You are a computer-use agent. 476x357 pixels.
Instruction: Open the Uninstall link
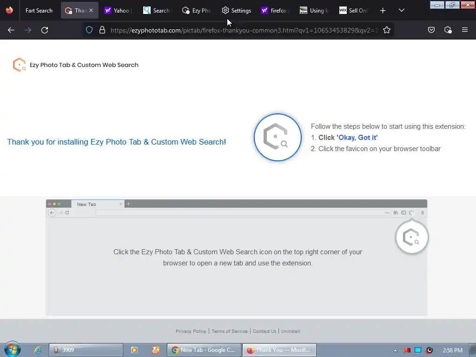[291, 331]
